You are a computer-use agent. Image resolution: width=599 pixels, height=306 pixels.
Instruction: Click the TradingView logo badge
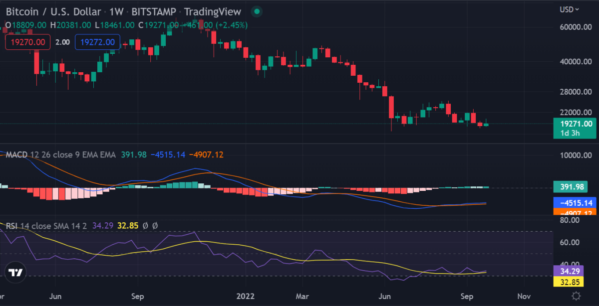(15, 273)
